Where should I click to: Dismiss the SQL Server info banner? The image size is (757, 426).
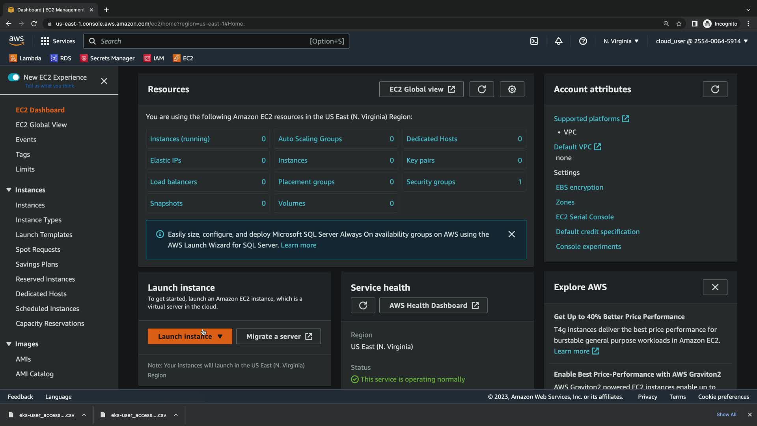click(511, 234)
